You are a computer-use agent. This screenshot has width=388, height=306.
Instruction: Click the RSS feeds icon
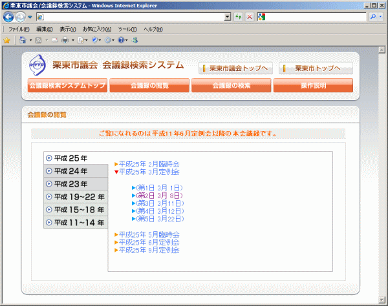coord(38,40)
